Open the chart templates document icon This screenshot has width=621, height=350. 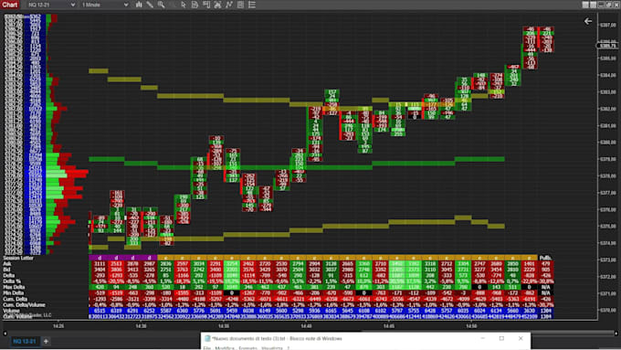(x=195, y=5)
